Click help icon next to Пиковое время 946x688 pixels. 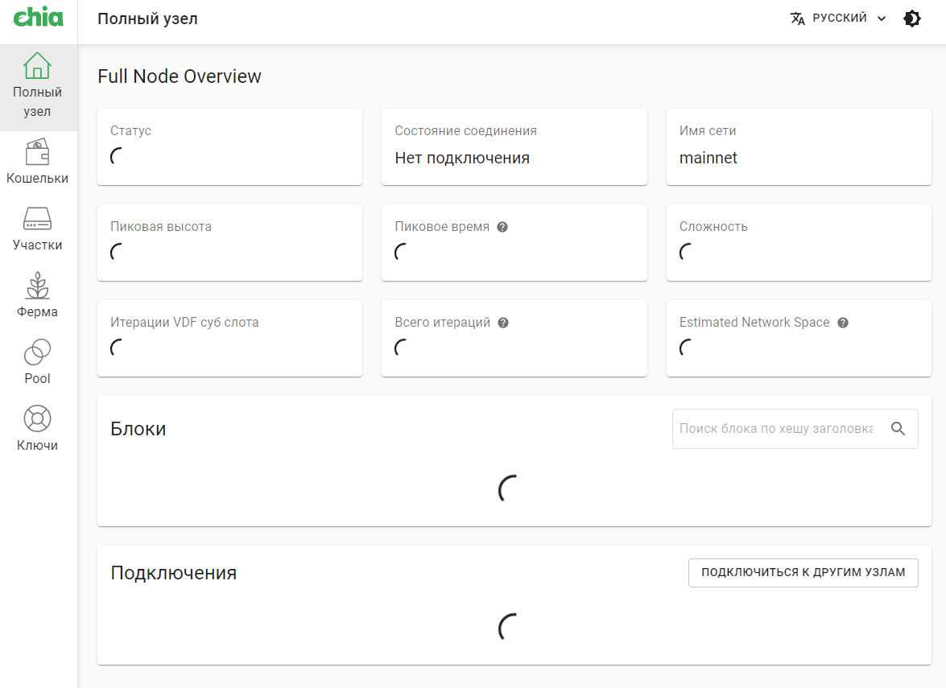click(502, 227)
